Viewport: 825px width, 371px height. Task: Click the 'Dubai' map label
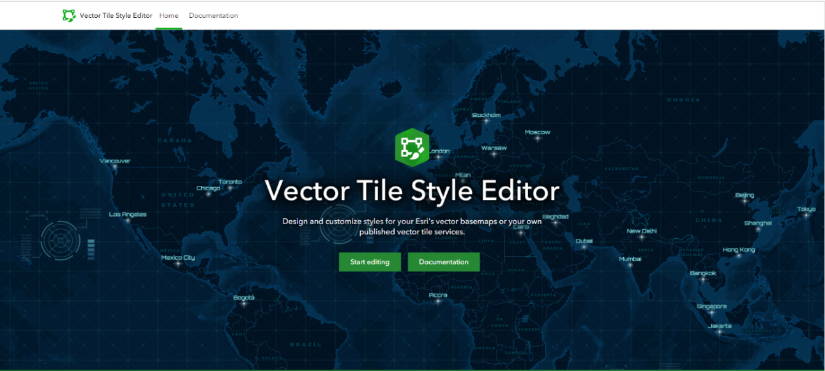[584, 241]
